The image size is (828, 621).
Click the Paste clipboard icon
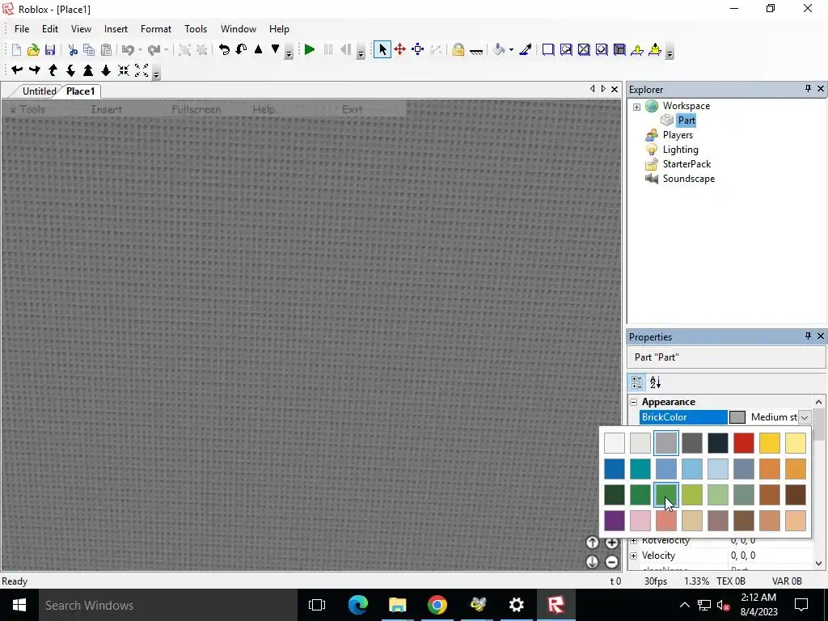(x=106, y=49)
